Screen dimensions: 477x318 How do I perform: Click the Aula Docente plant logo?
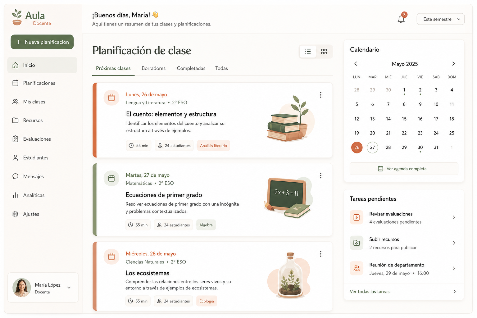[17, 17]
